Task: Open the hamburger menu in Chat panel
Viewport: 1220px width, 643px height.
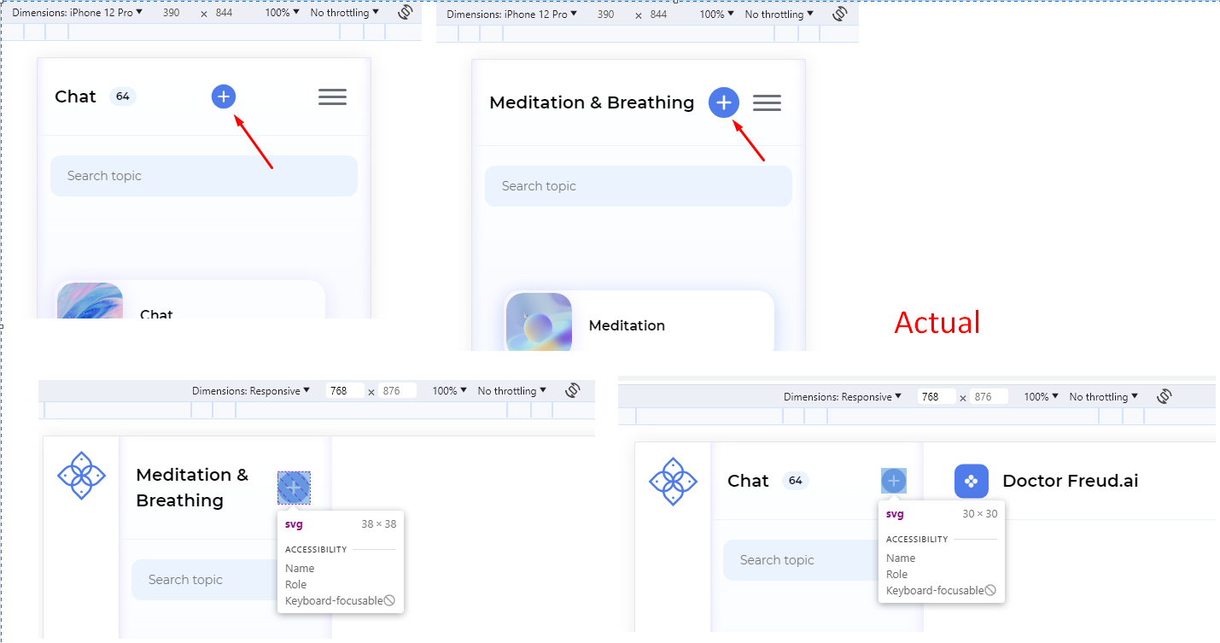Action: click(332, 96)
